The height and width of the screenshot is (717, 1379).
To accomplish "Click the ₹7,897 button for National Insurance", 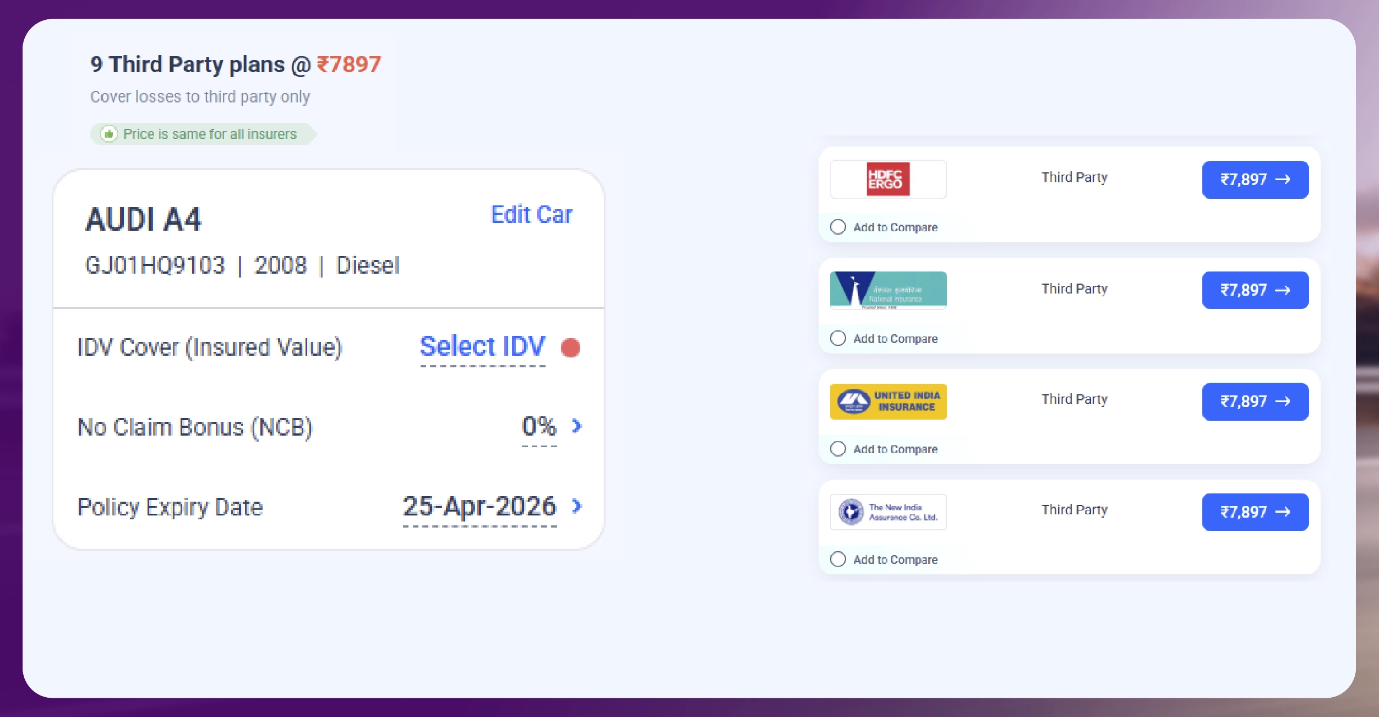I will coord(1255,290).
